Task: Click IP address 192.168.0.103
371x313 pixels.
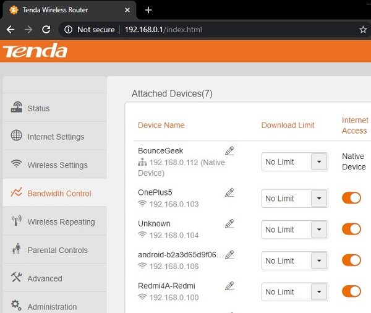Action: pos(174,204)
